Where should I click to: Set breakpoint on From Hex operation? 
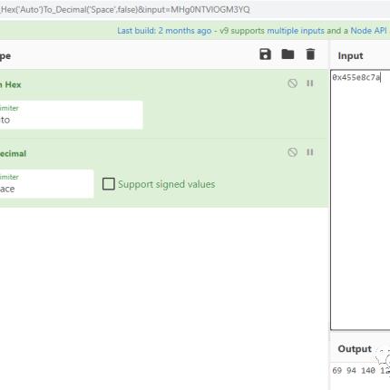point(310,83)
